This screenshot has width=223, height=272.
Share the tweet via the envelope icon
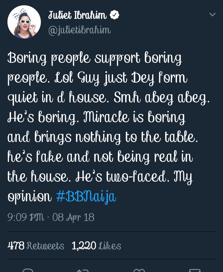195,270
